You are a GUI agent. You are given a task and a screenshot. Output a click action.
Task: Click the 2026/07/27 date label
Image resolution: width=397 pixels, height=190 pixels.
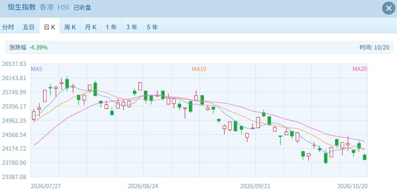pyautogui.click(x=46, y=186)
